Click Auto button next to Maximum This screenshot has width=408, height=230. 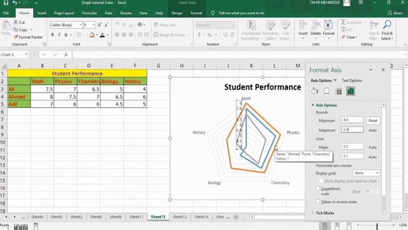(x=372, y=130)
